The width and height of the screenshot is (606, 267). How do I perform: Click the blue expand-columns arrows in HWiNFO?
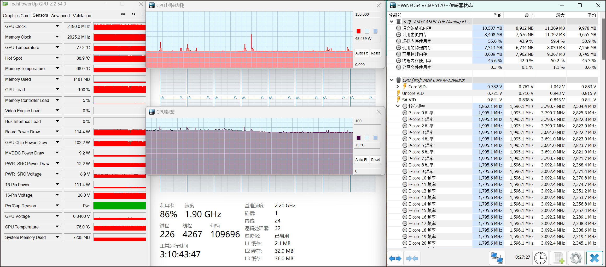pyautogui.click(x=395, y=258)
